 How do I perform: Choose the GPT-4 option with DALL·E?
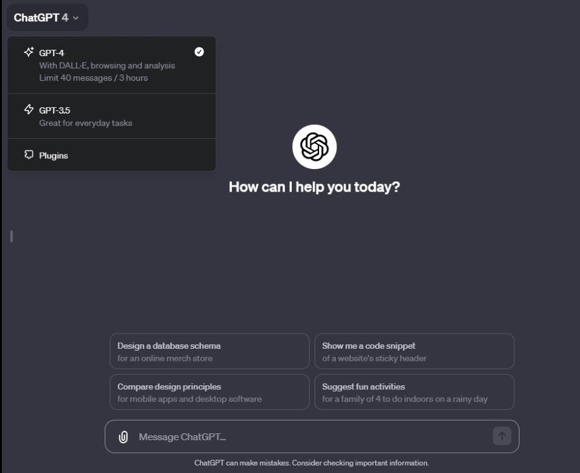112,65
